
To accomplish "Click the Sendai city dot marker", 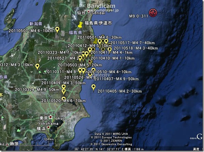I will click(89, 12).
